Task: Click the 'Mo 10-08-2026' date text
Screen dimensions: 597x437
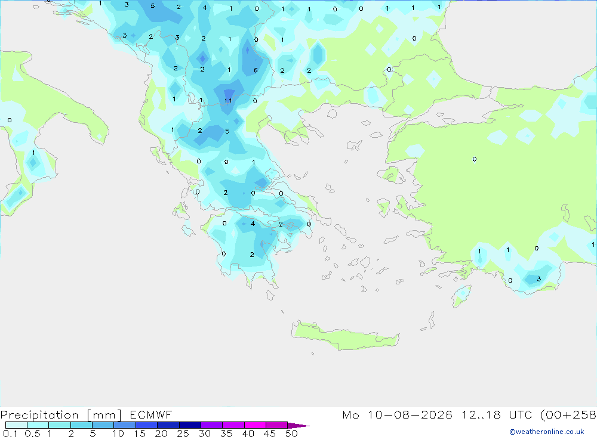Action: coord(397,414)
